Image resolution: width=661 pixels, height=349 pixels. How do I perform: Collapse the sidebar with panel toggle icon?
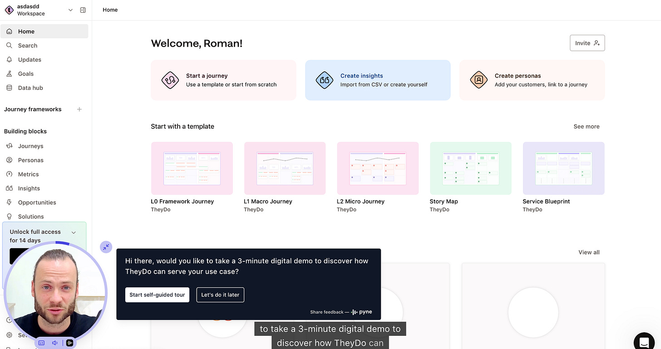(x=83, y=10)
